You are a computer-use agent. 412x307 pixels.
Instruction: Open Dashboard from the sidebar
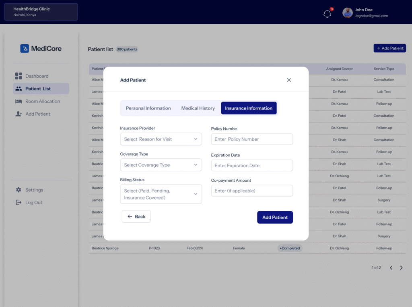[37, 76]
